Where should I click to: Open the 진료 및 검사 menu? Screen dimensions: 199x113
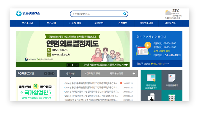pos(75,23)
